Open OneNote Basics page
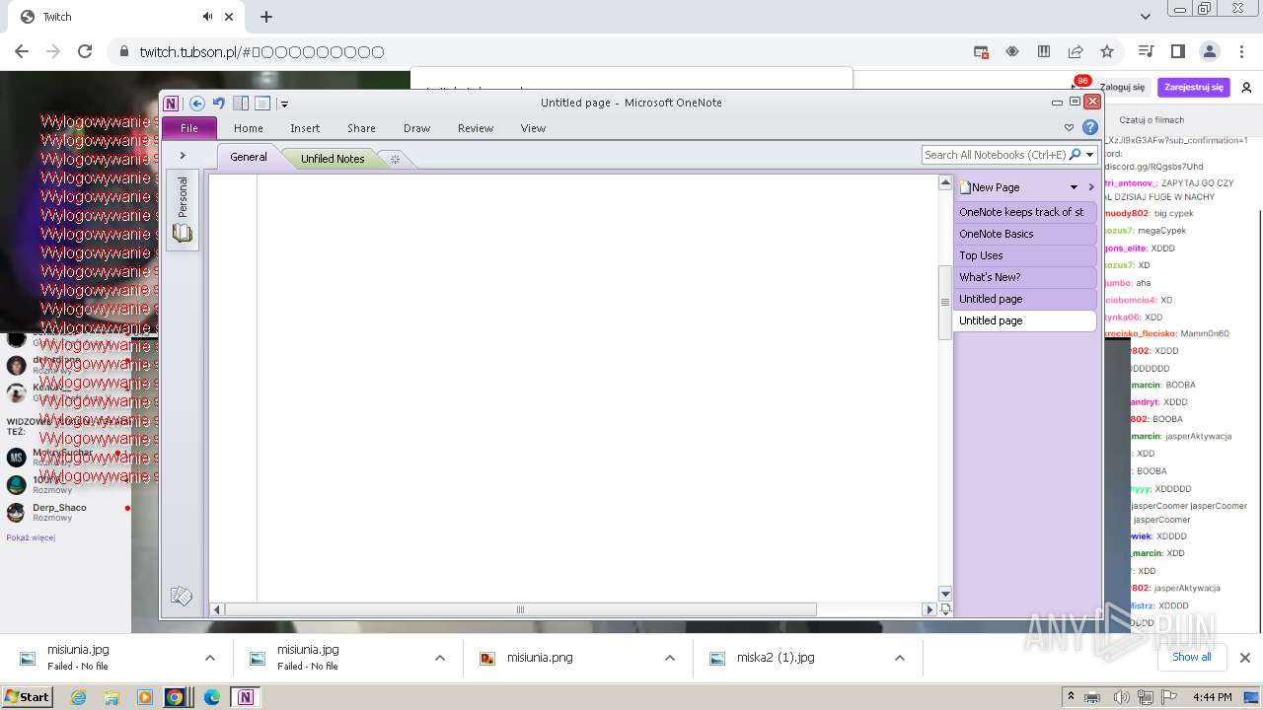The image size is (1263, 710). pyautogui.click(x=1024, y=234)
